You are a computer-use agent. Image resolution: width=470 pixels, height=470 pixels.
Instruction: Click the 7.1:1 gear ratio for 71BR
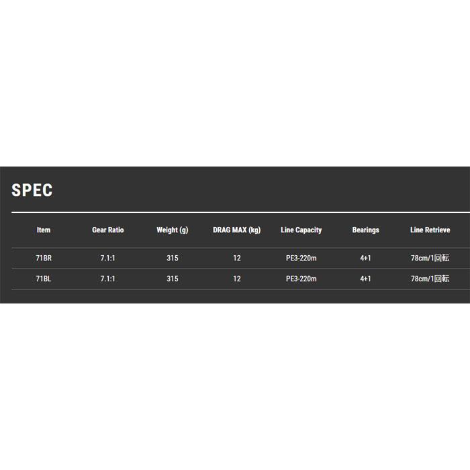tap(108, 258)
